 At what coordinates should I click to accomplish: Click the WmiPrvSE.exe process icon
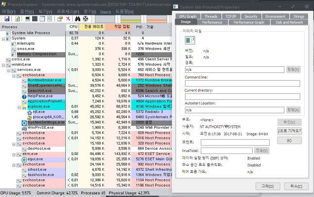(x=24, y=128)
